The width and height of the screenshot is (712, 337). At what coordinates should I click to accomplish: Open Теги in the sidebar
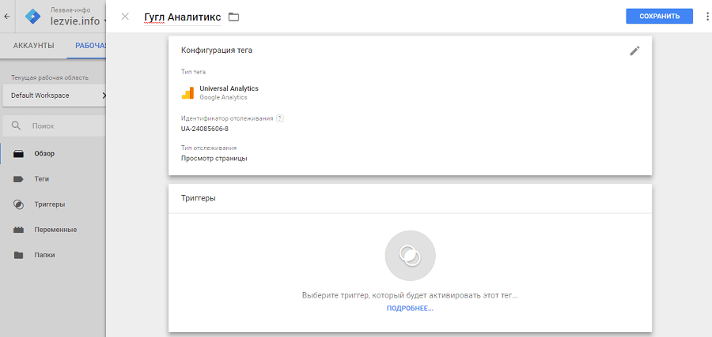42,179
